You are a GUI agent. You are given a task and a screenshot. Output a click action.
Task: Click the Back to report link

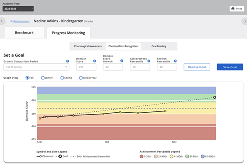pyautogui.click(x=20, y=21)
